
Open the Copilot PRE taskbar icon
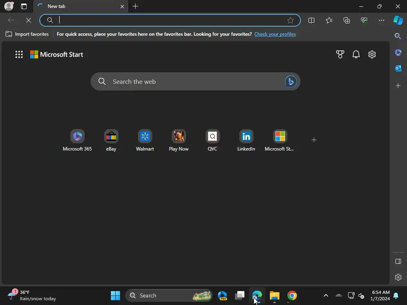[223, 295]
